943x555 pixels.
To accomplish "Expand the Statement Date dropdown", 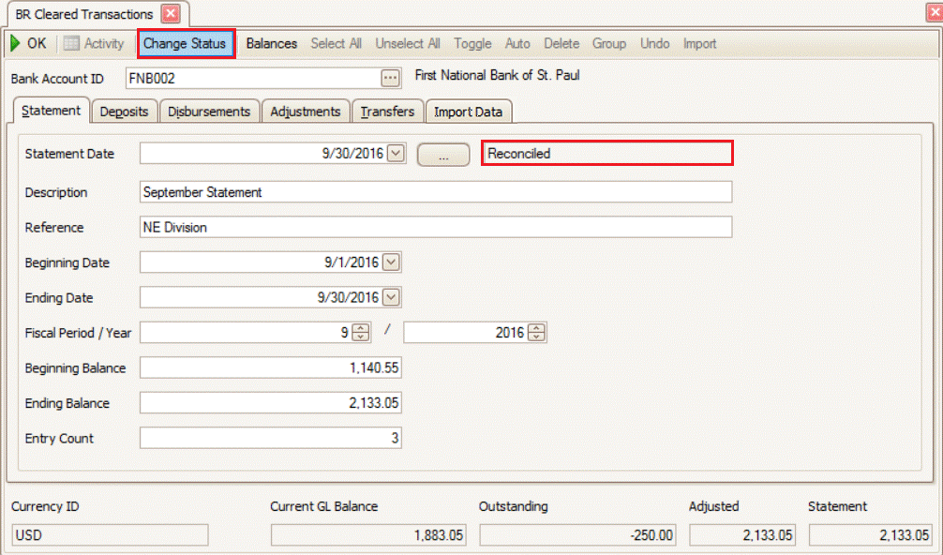I will [395, 153].
